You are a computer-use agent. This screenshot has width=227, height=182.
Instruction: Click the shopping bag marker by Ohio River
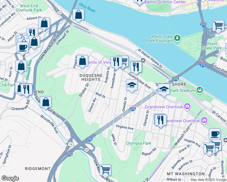(x=78, y=15)
